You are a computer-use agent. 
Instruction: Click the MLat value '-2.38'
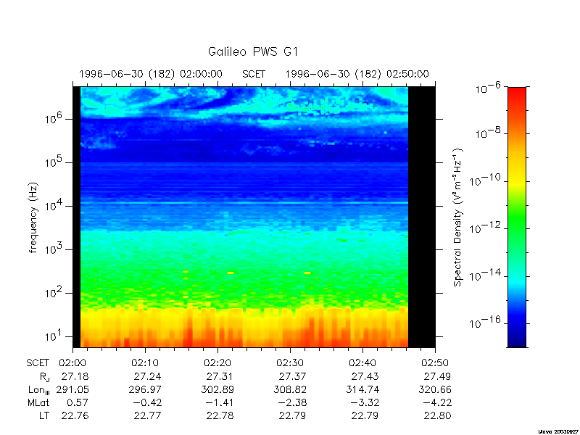tap(292, 403)
